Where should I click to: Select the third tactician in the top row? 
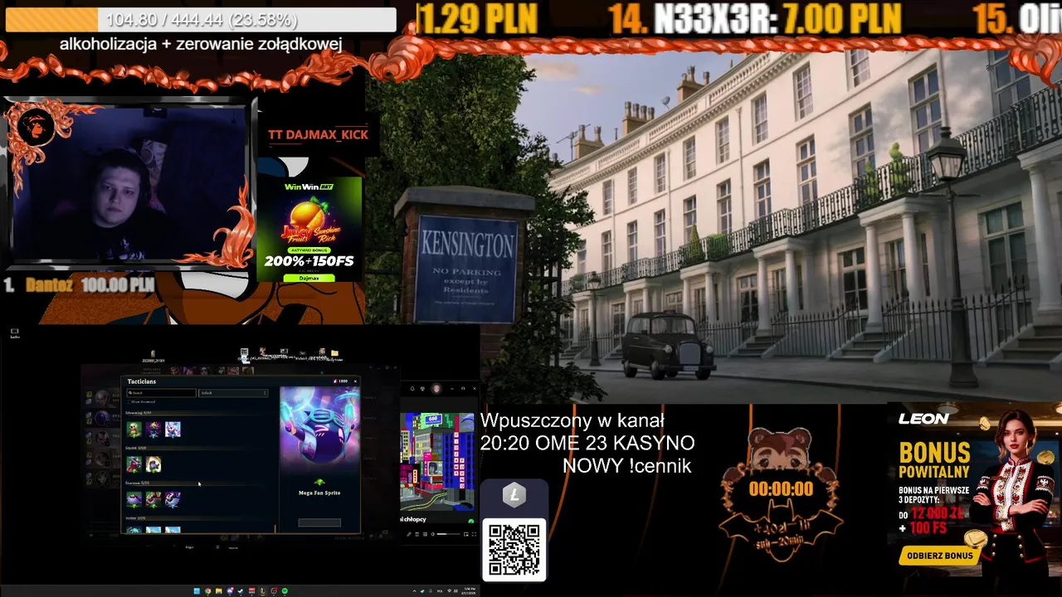pyautogui.click(x=173, y=430)
